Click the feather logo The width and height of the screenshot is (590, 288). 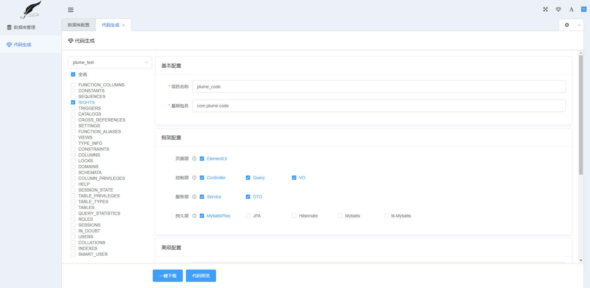click(31, 10)
